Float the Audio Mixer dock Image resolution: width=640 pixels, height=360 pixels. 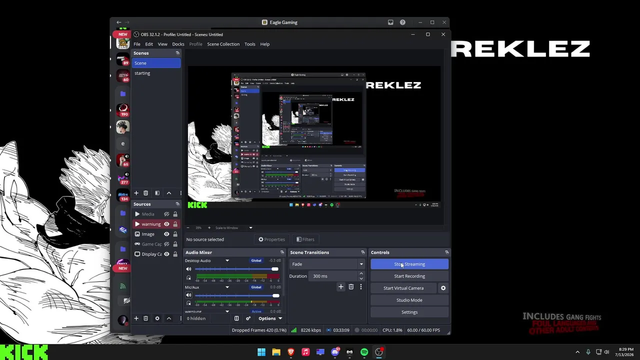point(282,252)
